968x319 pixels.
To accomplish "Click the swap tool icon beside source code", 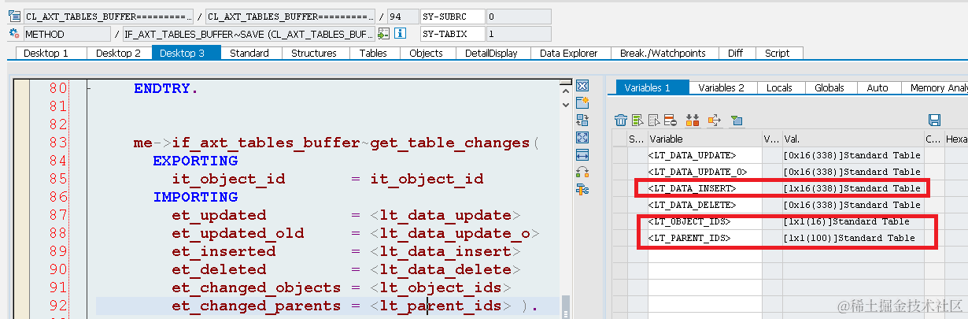I will pyautogui.click(x=583, y=121).
